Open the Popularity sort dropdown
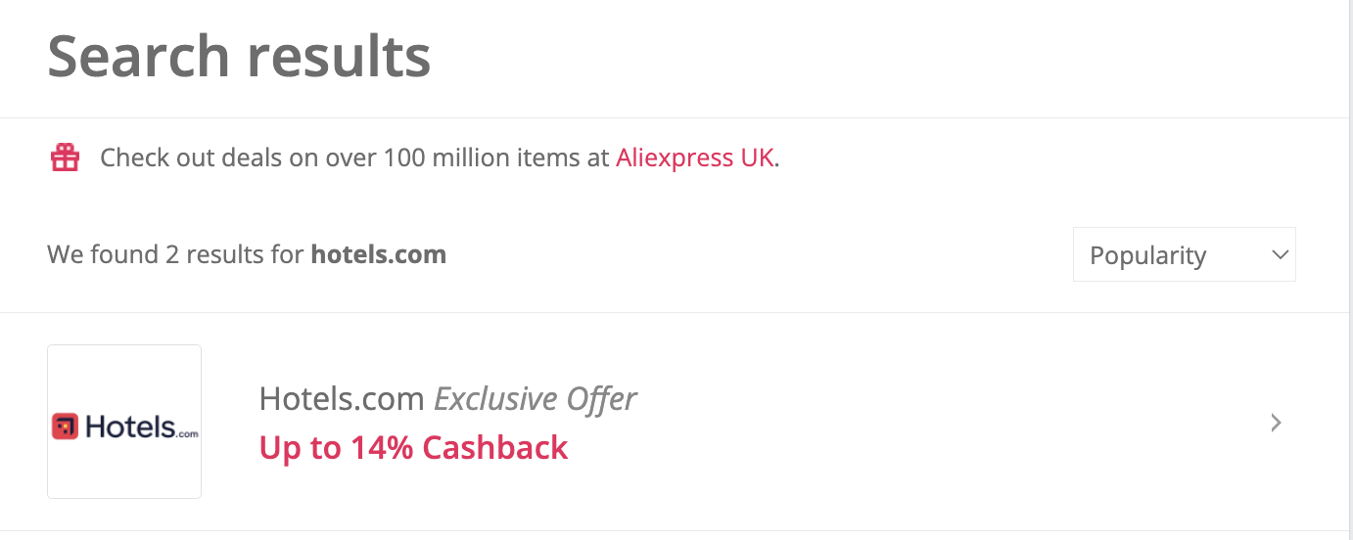The width and height of the screenshot is (1353, 540). tap(1185, 254)
